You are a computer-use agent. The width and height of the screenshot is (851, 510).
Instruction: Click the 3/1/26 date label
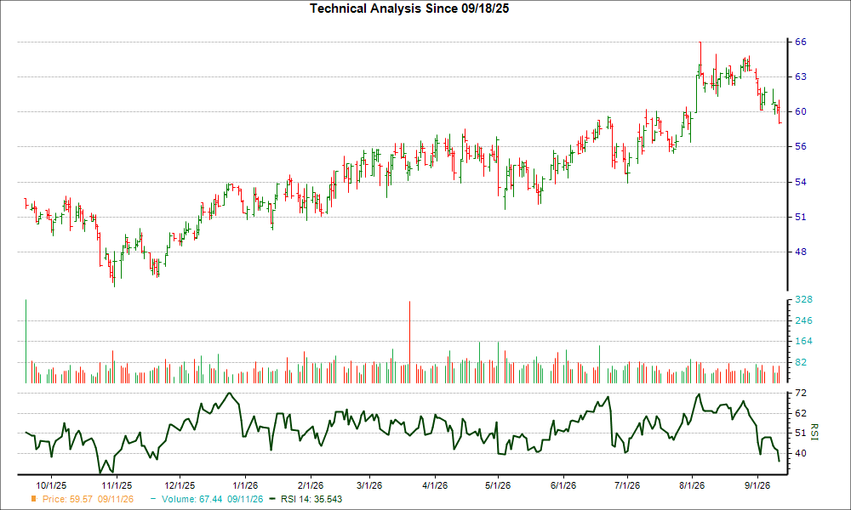(x=368, y=485)
